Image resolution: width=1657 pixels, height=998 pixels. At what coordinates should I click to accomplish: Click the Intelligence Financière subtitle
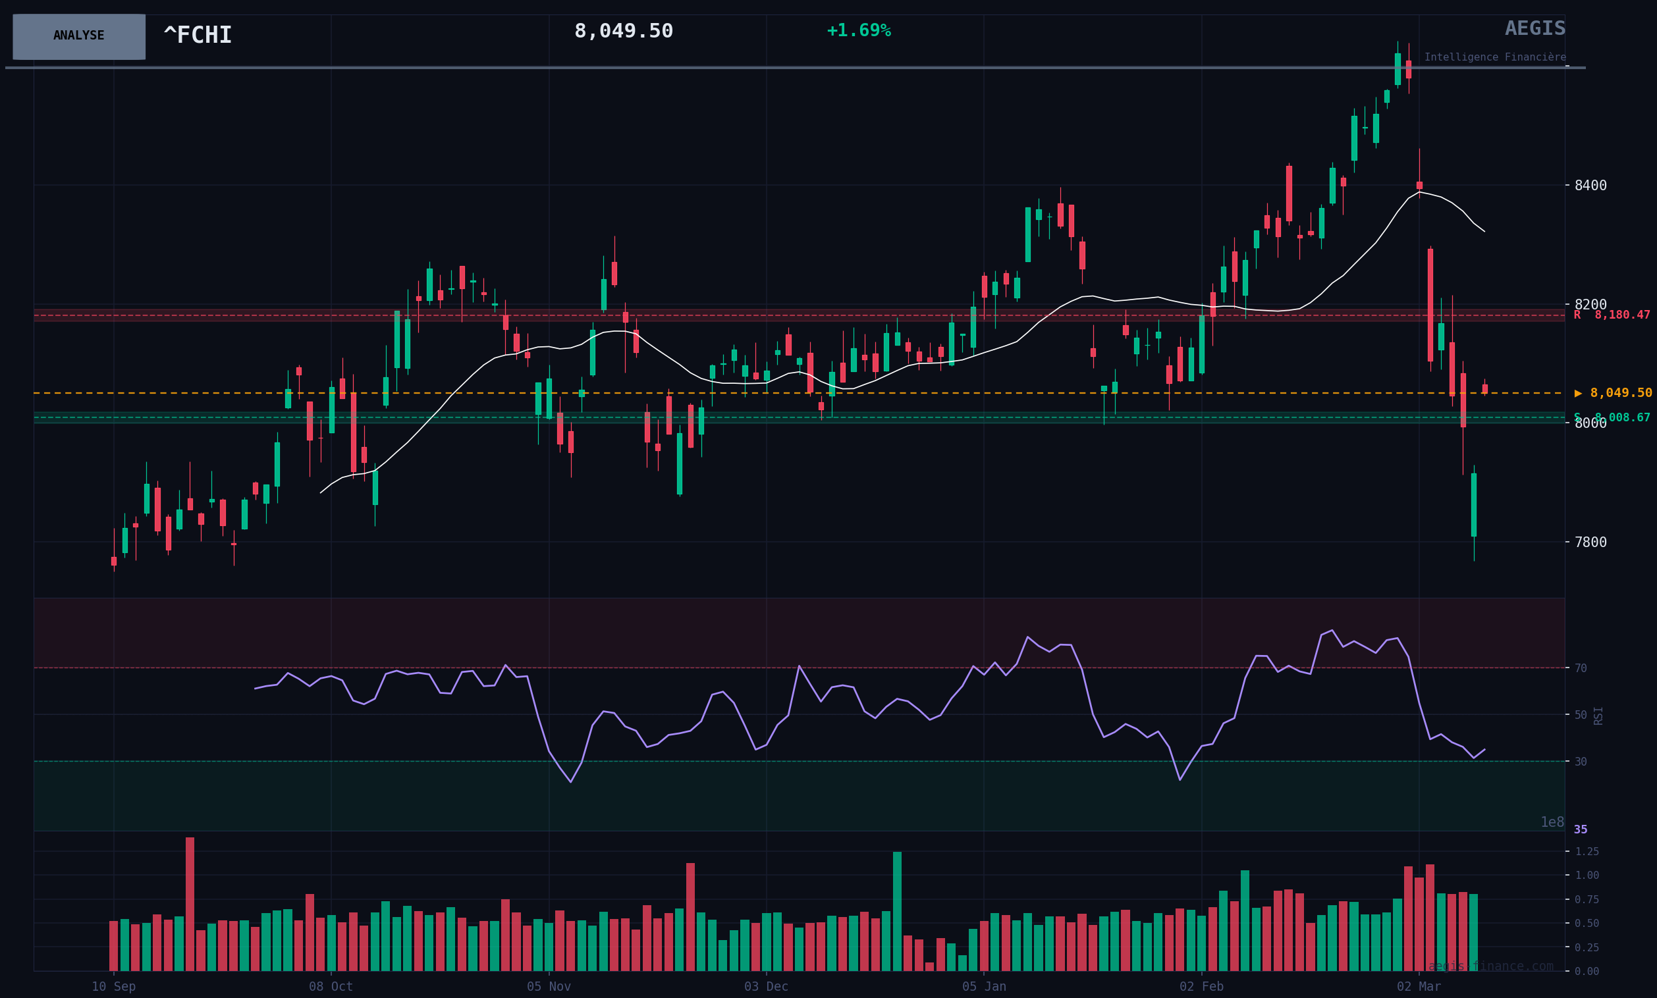(x=1494, y=57)
